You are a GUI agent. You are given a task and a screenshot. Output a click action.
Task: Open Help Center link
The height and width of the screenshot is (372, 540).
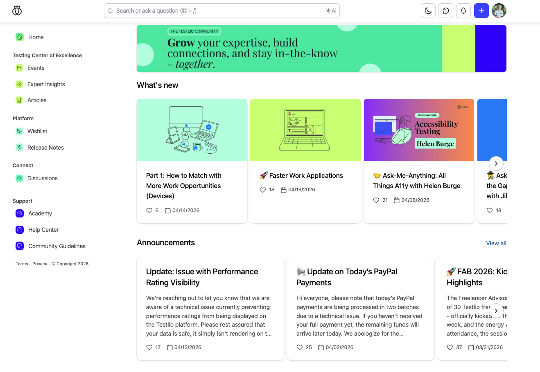(x=43, y=230)
